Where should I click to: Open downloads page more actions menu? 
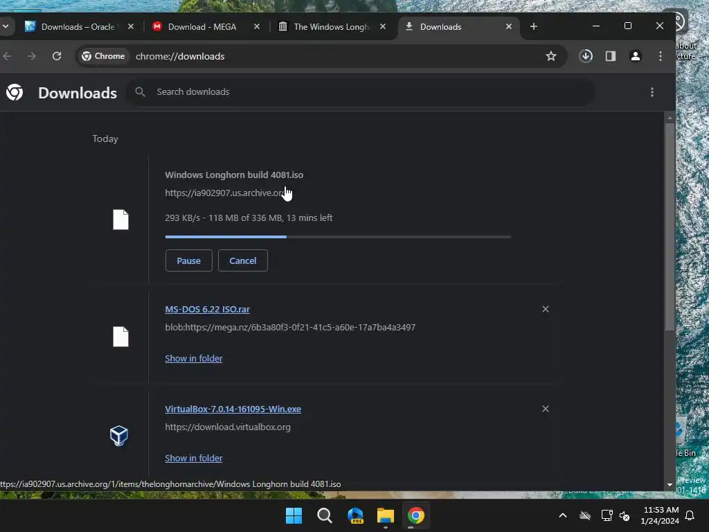pos(652,92)
